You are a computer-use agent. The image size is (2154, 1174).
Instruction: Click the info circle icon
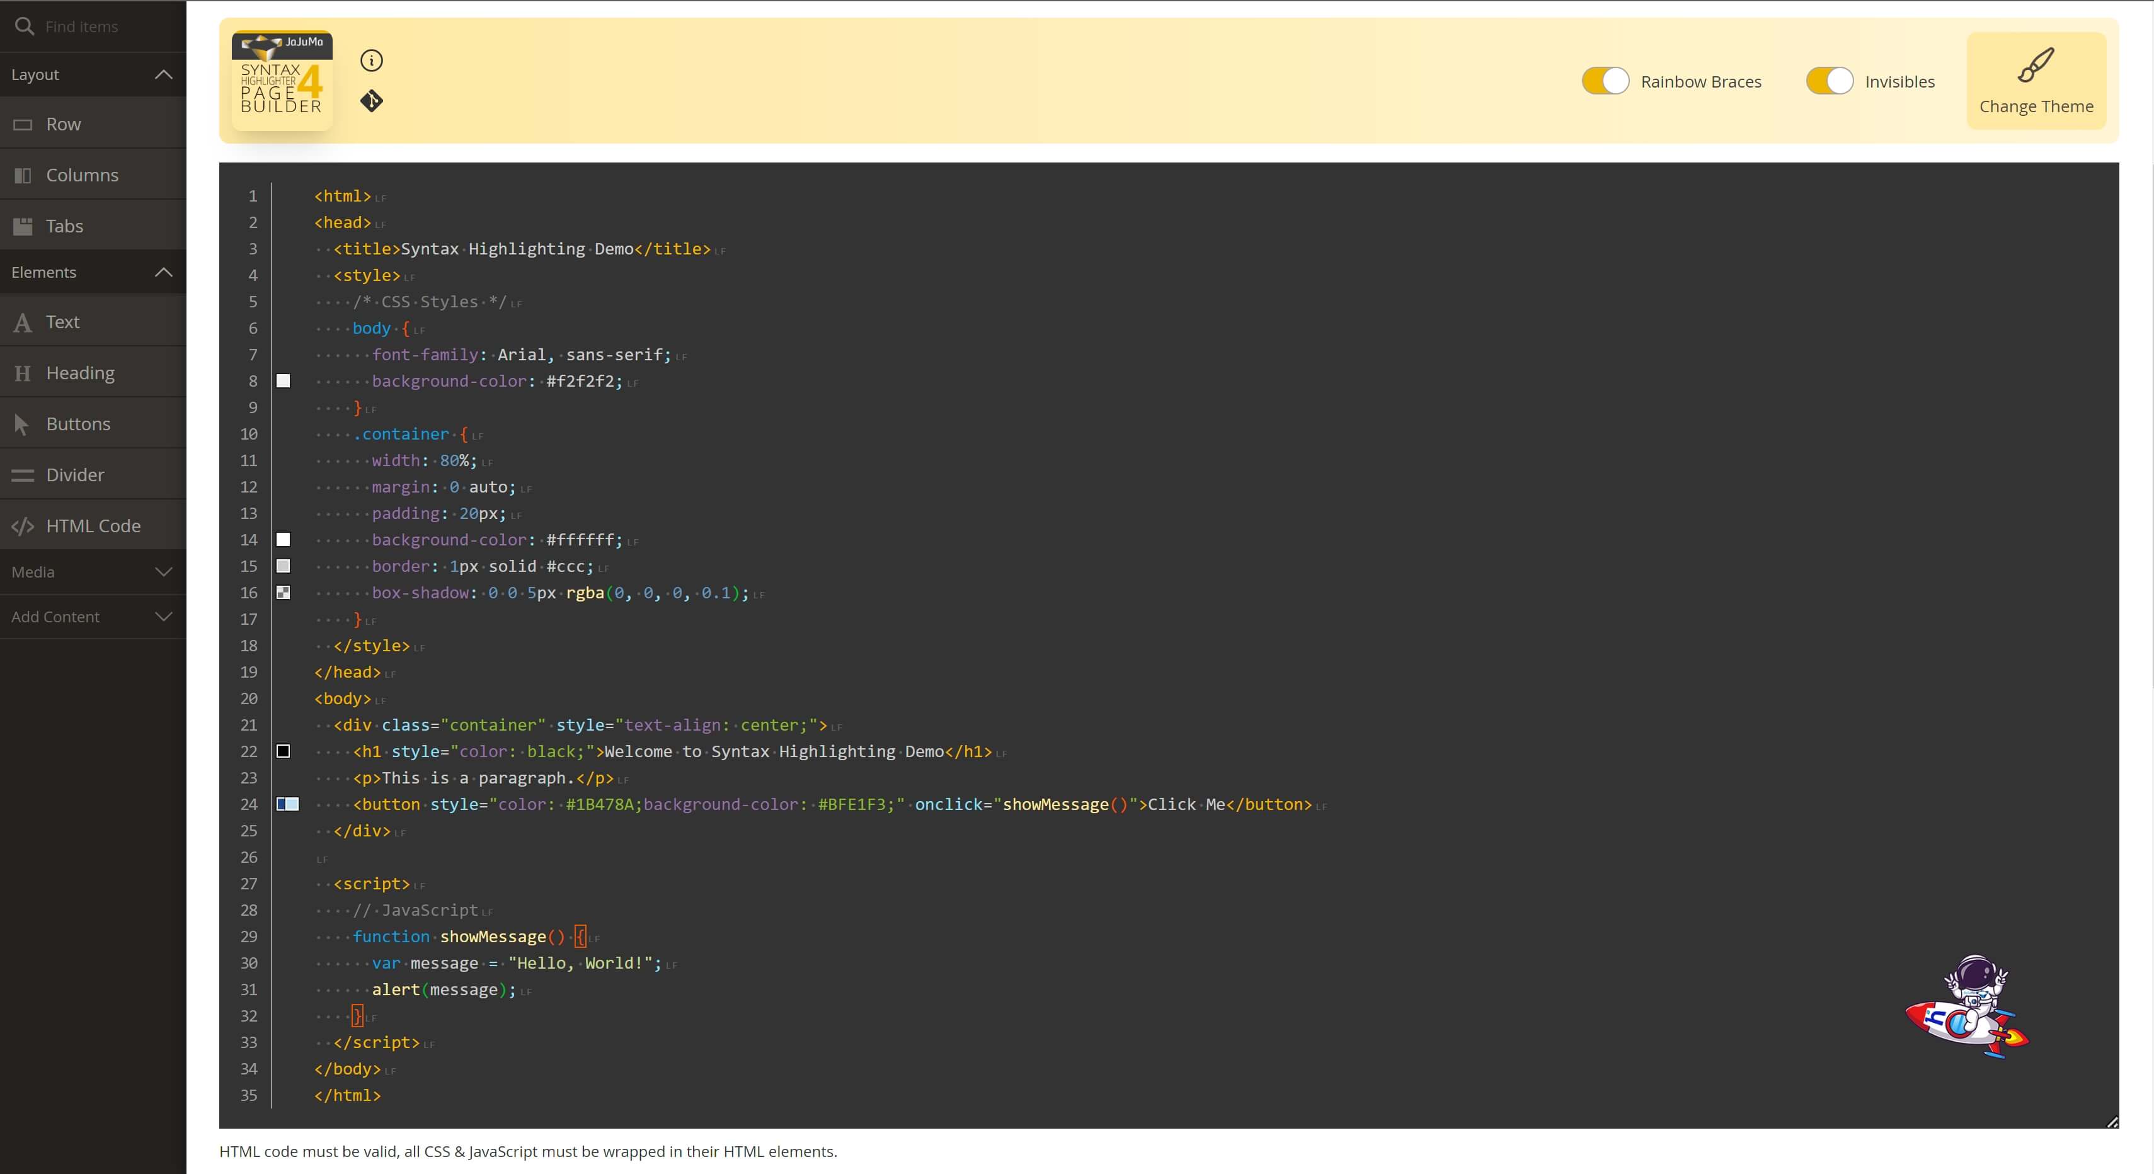371,60
